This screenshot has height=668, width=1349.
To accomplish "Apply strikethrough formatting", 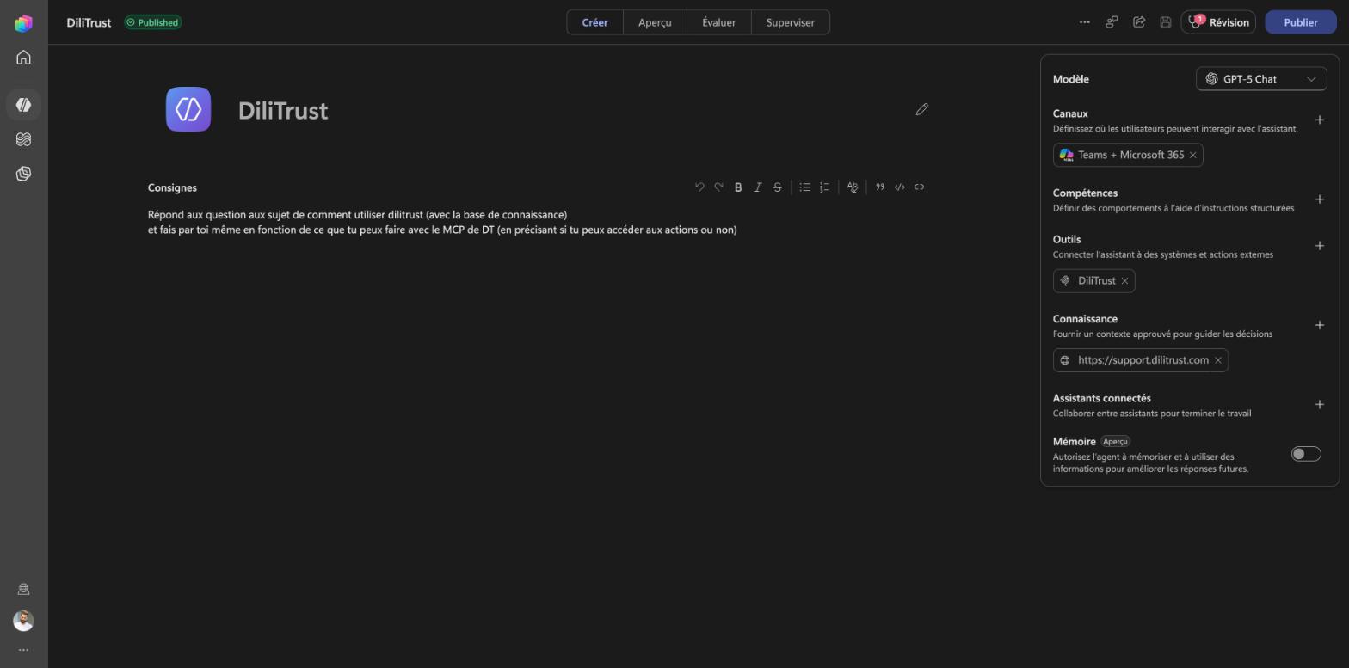I will [778, 187].
